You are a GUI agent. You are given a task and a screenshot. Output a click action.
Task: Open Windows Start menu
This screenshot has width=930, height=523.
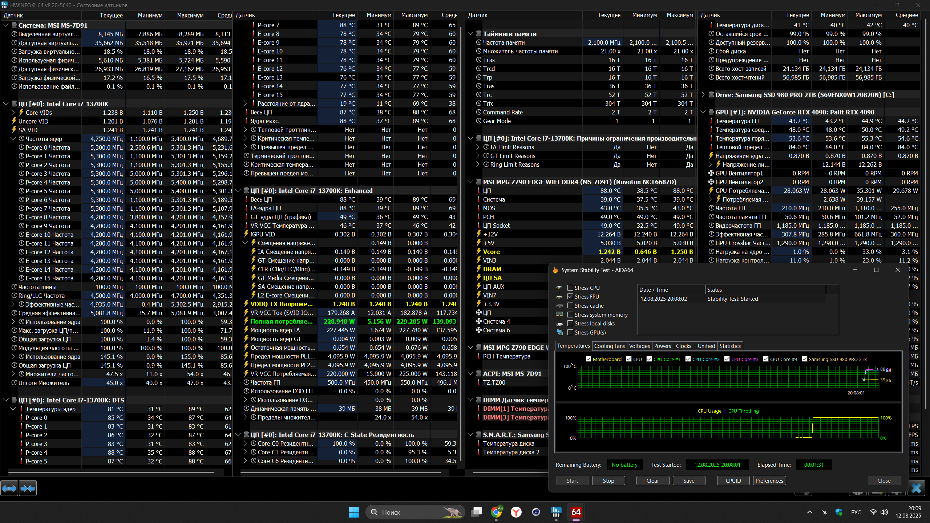pyautogui.click(x=353, y=512)
